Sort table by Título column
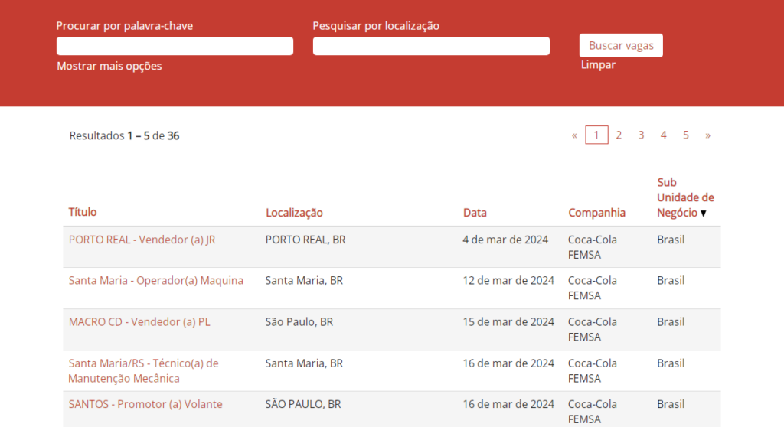The height and width of the screenshot is (427, 784). (x=83, y=212)
